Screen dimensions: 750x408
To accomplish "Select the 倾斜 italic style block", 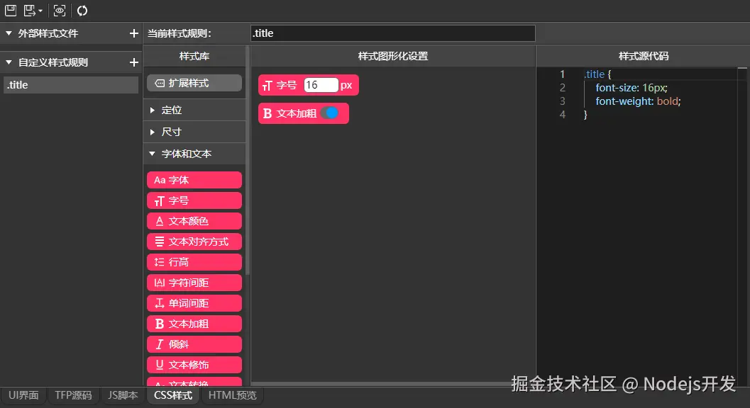I will tap(194, 344).
